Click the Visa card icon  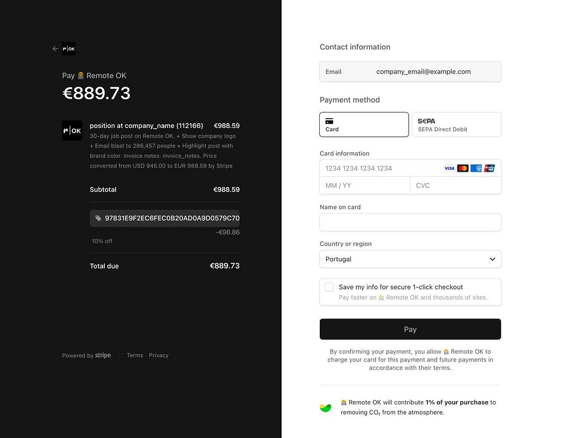pos(450,168)
